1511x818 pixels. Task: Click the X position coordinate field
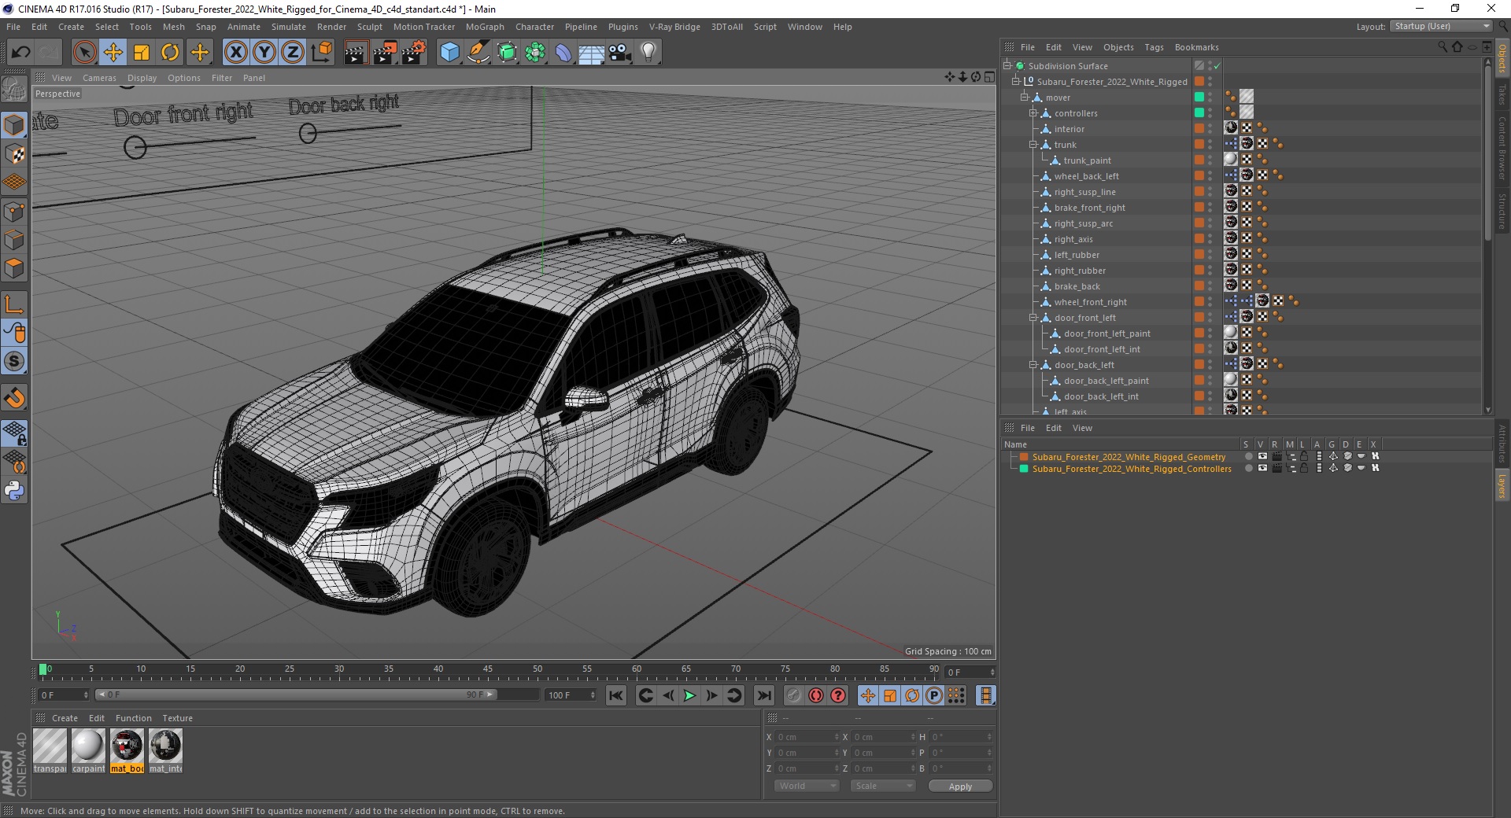pos(807,737)
